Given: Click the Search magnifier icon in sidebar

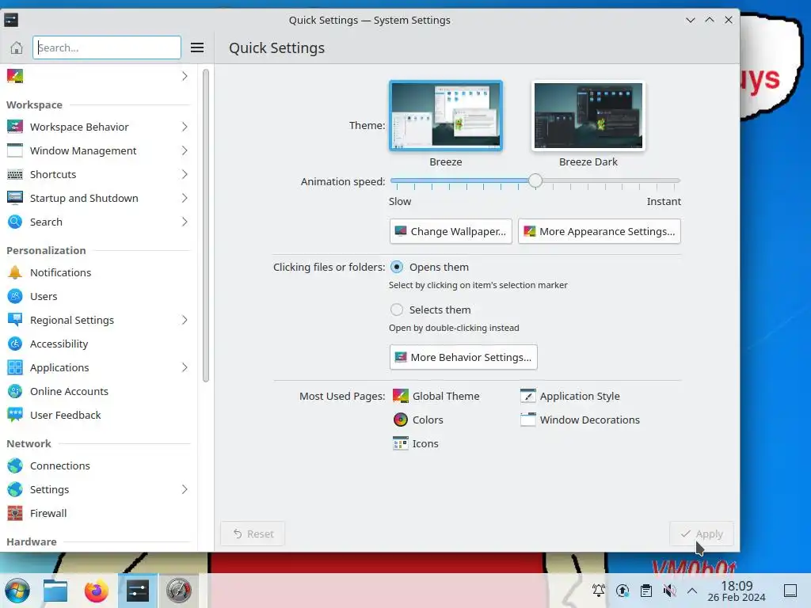Looking at the screenshot, I should tap(15, 222).
